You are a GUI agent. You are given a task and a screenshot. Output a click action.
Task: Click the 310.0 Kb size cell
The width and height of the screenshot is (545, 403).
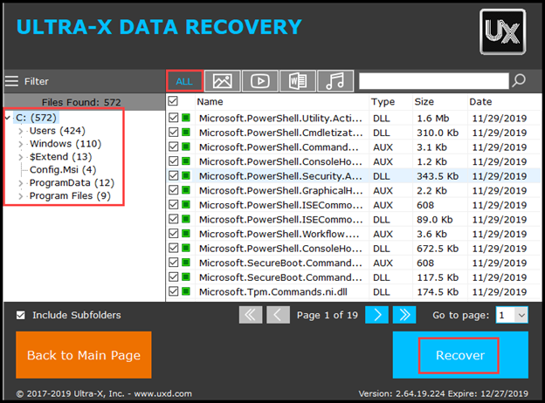pyautogui.click(x=438, y=133)
